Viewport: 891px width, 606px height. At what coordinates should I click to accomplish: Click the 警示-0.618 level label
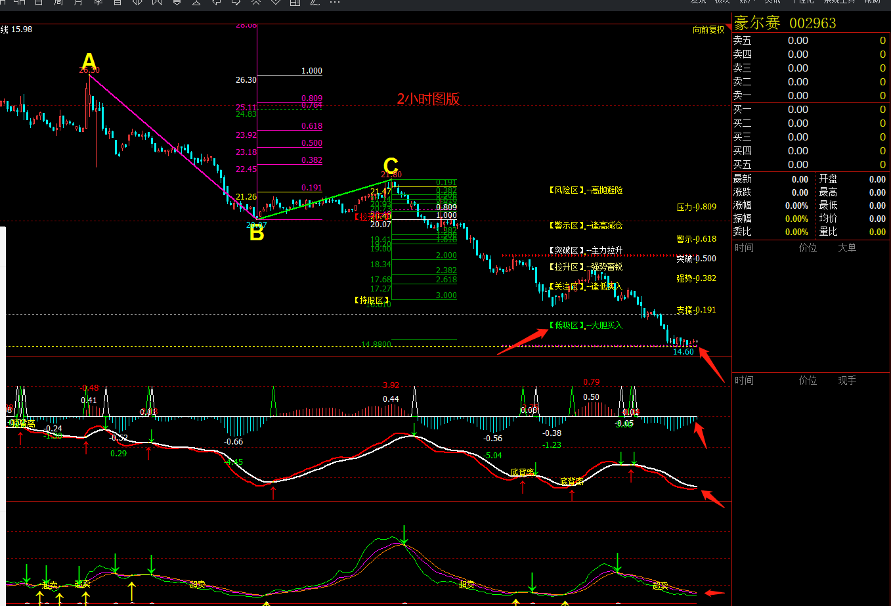click(x=697, y=239)
